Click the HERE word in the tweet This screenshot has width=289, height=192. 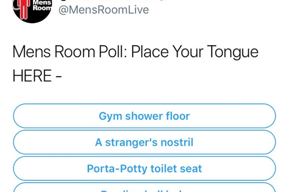(32, 76)
